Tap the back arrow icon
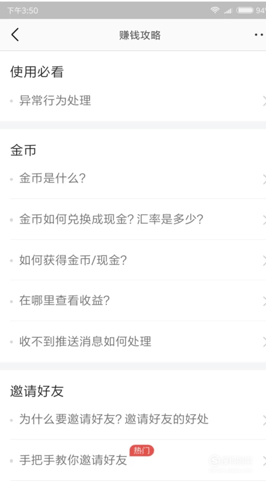Image resolution: width=266 pixels, height=487 pixels. [x=15, y=34]
